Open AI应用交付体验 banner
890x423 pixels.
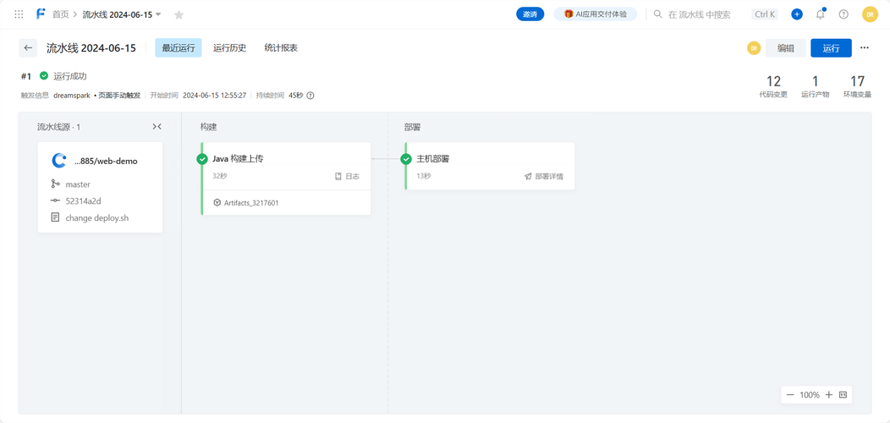[596, 14]
